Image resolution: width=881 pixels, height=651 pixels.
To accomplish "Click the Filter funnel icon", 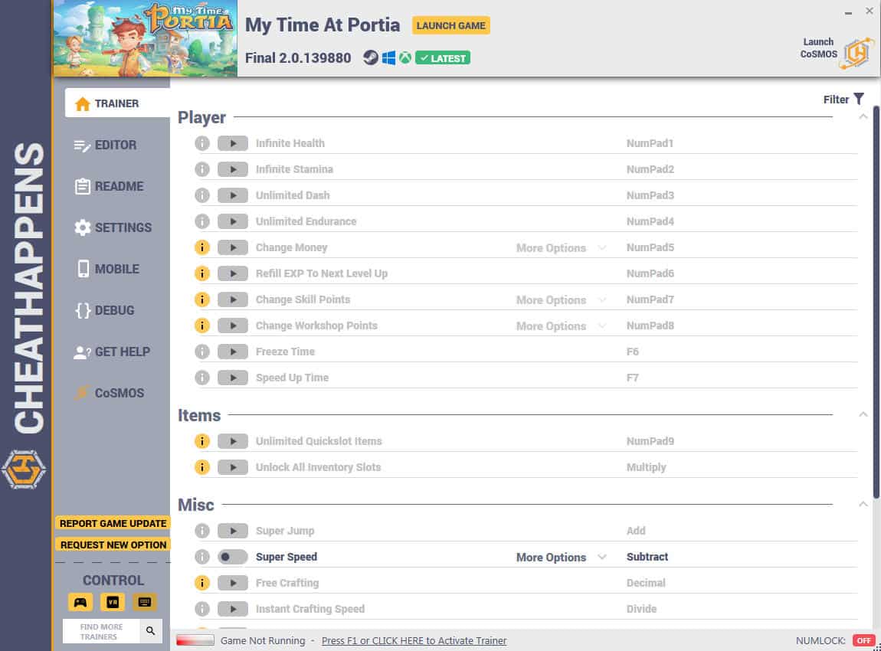I will tap(859, 100).
